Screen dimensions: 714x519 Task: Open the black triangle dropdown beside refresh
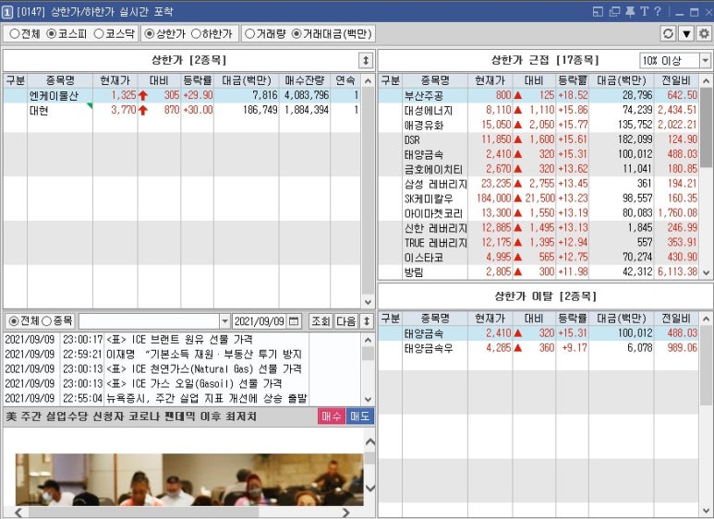[x=686, y=33]
